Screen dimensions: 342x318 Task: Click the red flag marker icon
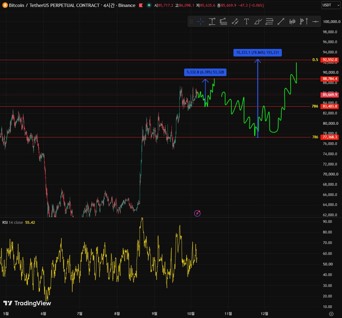point(141,5)
